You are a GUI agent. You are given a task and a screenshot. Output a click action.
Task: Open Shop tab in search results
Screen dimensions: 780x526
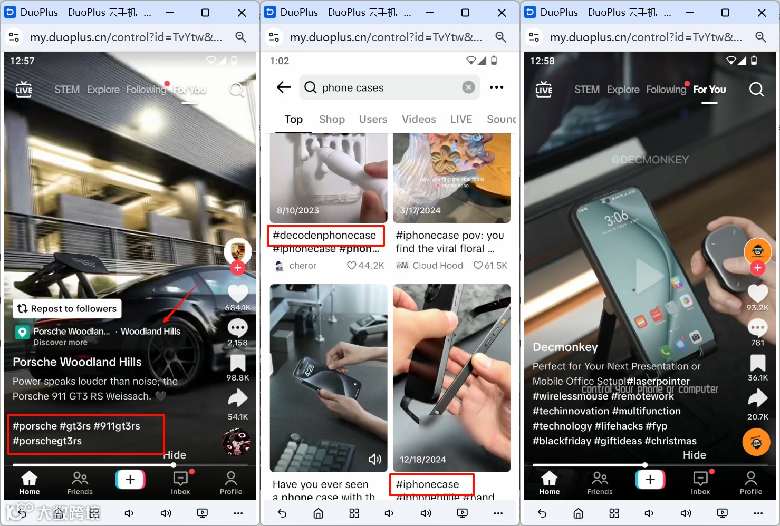coord(332,120)
